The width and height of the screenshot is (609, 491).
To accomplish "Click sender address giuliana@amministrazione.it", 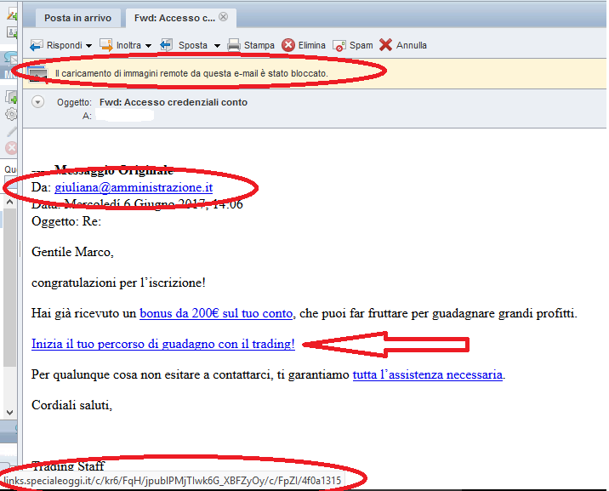I will pyautogui.click(x=134, y=187).
